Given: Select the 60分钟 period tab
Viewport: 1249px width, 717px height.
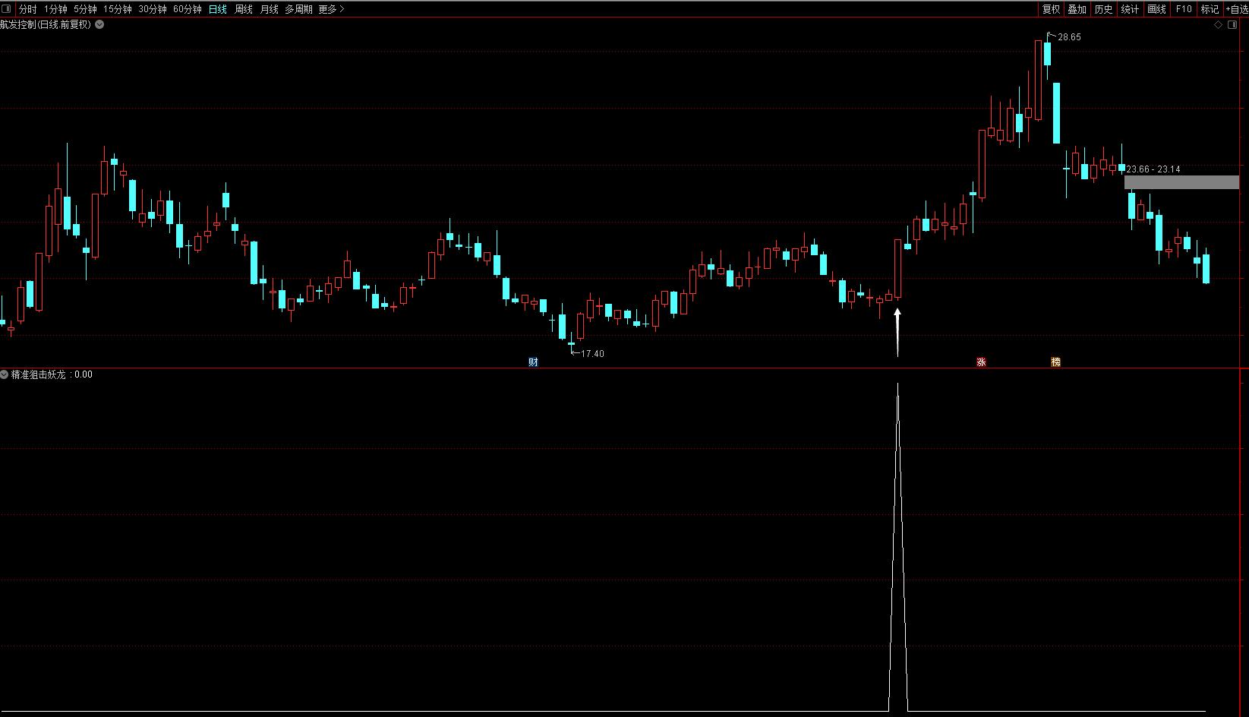Looking at the screenshot, I should [x=188, y=9].
